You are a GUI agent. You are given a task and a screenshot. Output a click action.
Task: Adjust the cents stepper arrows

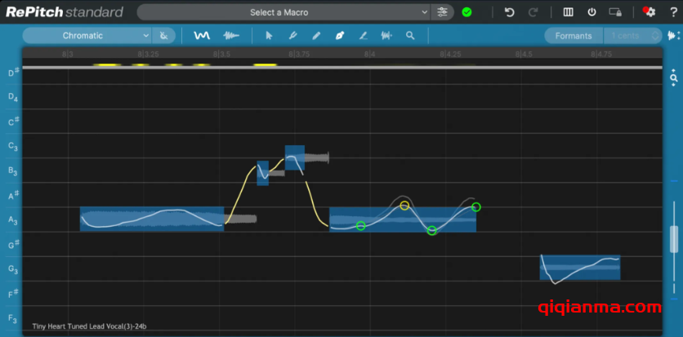[x=655, y=36]
